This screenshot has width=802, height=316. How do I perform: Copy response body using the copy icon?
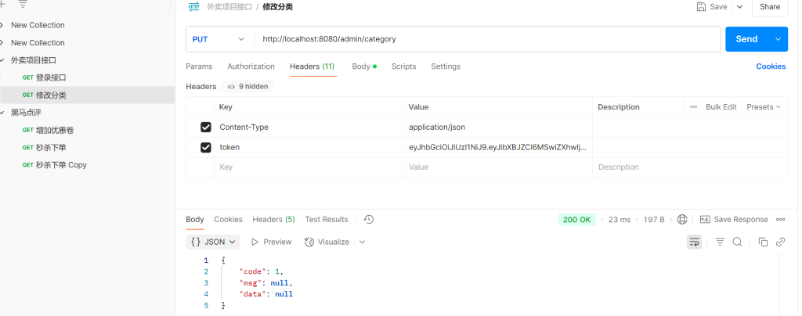[763, 242]
